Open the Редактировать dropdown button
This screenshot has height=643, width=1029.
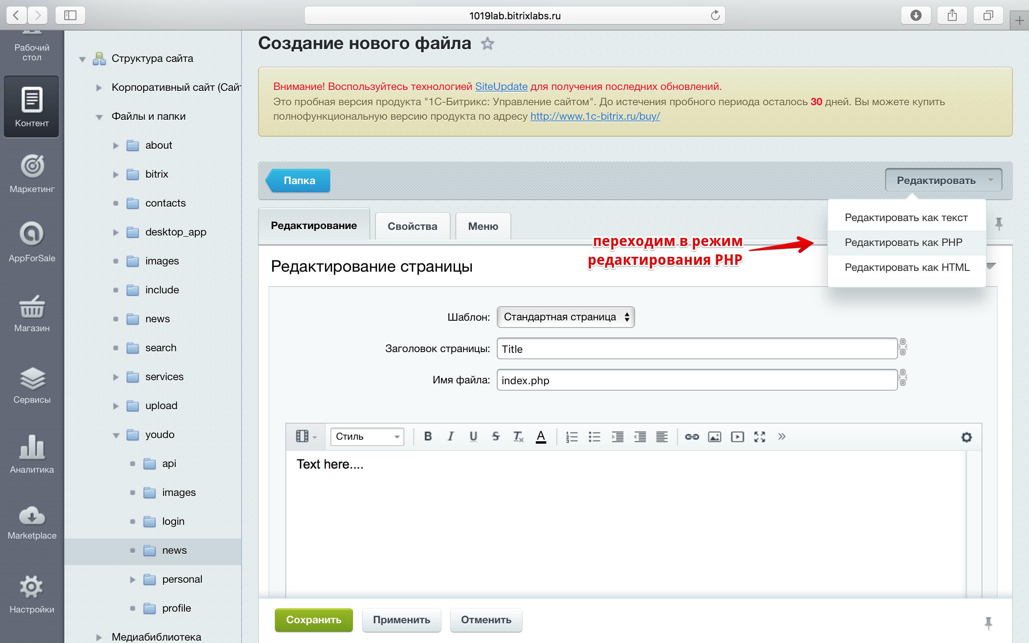[x=943, y=180]
